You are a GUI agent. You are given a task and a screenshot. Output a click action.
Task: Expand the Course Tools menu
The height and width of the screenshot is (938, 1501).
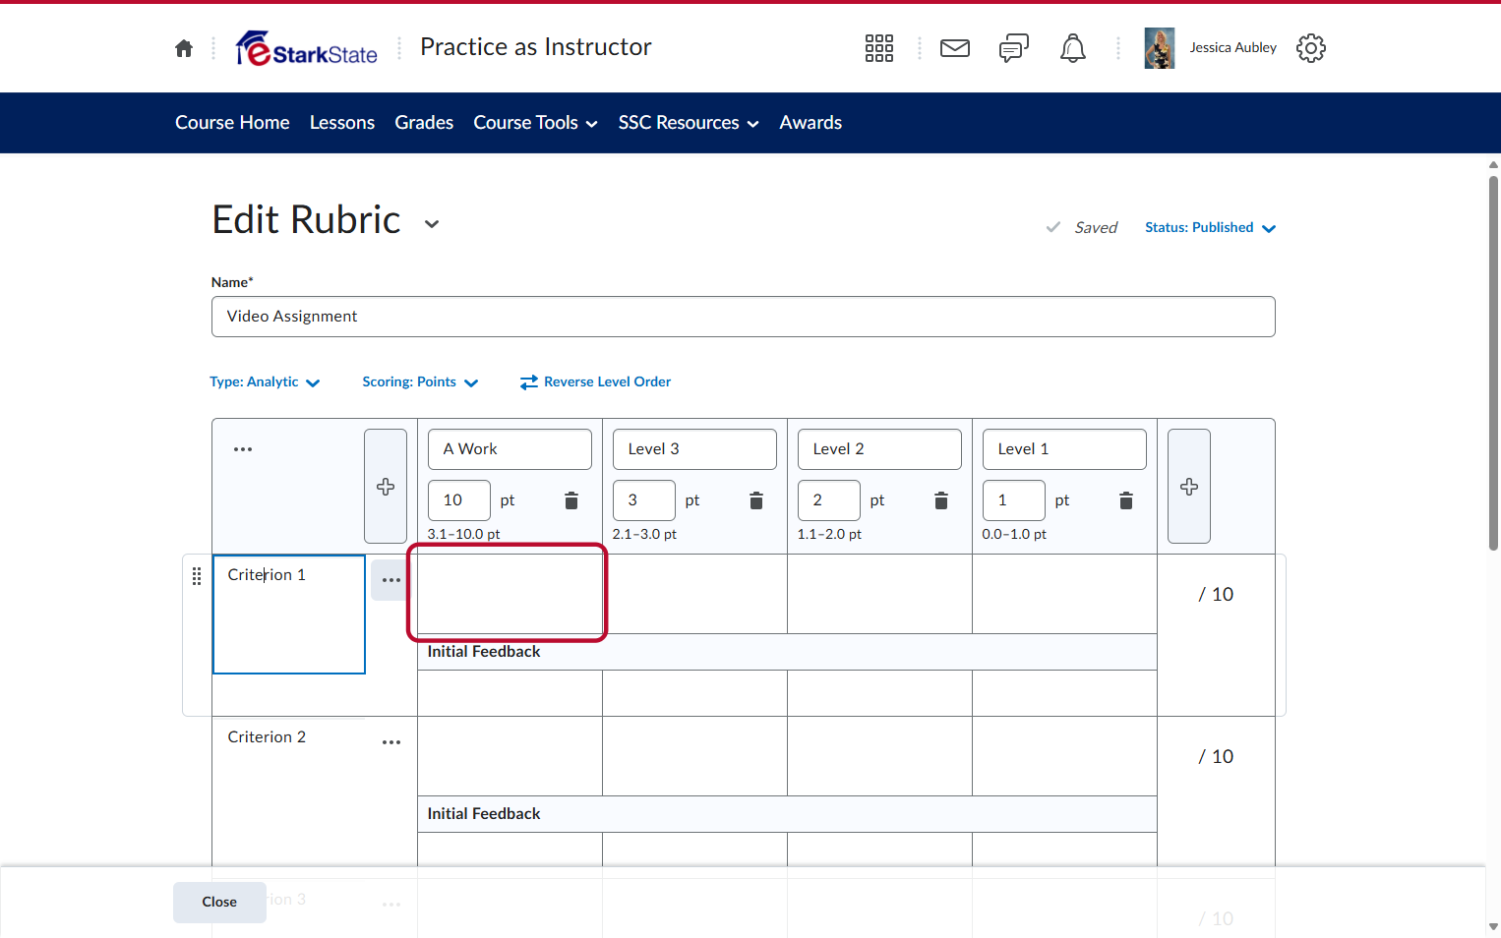pos(536,123)
